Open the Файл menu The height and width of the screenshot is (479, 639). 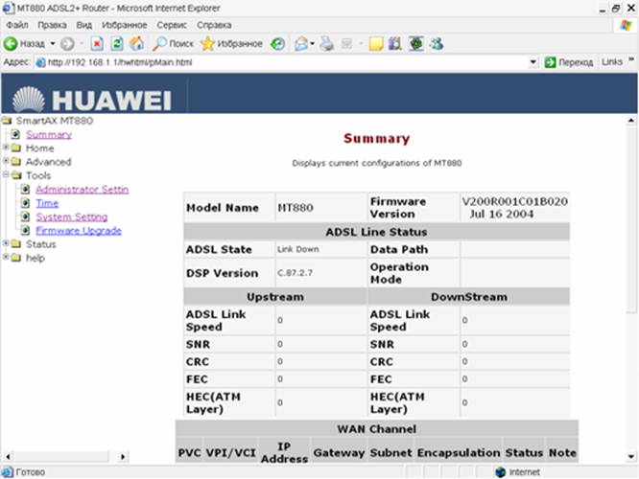[x=17, y=25]
